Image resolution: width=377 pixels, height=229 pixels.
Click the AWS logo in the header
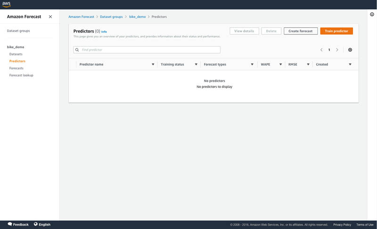pos(6,4)
